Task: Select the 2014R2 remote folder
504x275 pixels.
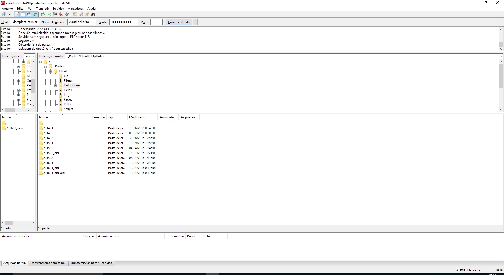Action: (48, 133)
